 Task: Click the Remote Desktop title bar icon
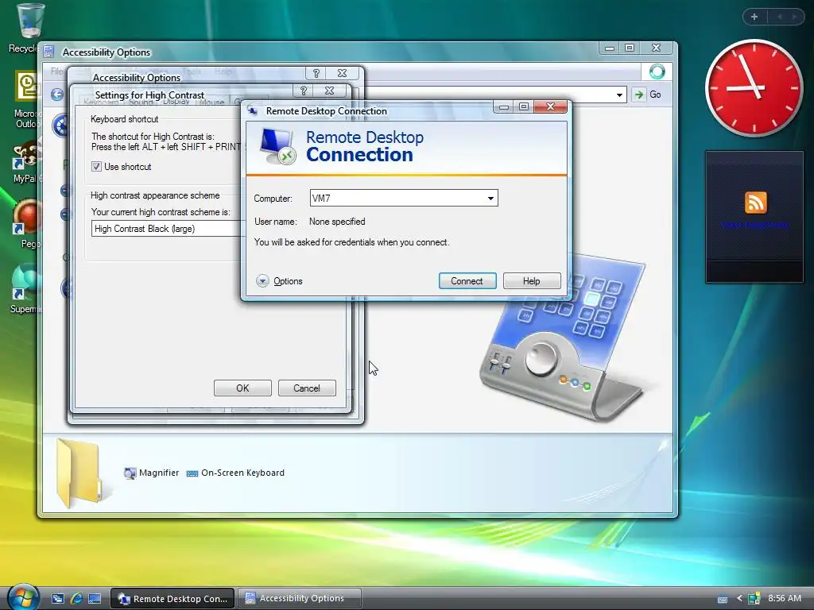(x=253, y=110)
